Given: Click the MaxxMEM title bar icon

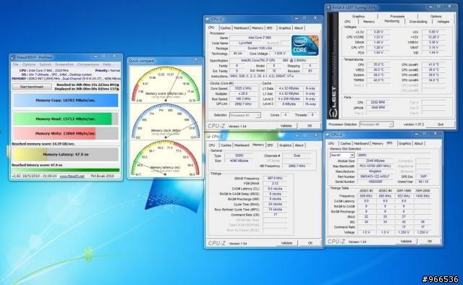Looking at the screenshot, I should (x=13, y=57).
